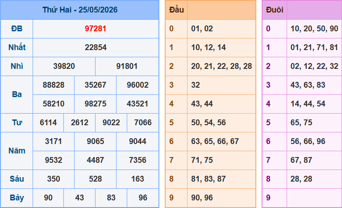Click '67, 87' in the Đuôi table

[301, 160]
